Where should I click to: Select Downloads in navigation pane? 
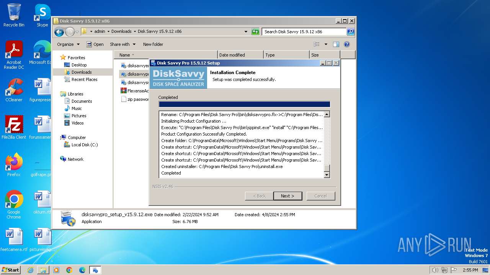[82, 72]
